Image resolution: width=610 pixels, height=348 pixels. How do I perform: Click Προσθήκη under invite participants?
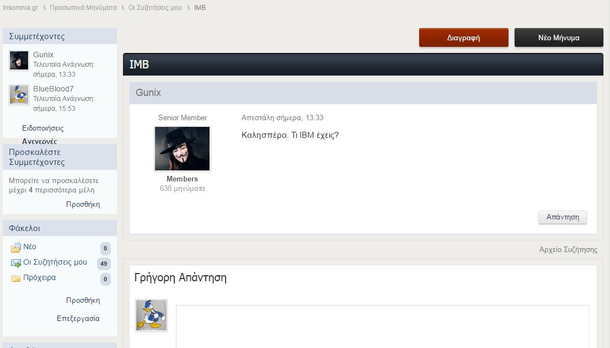click(83, 205)
